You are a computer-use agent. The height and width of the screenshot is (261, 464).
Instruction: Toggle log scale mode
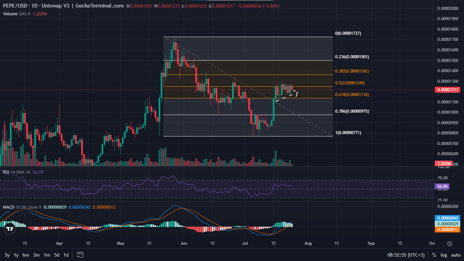(x=444, y=255)
